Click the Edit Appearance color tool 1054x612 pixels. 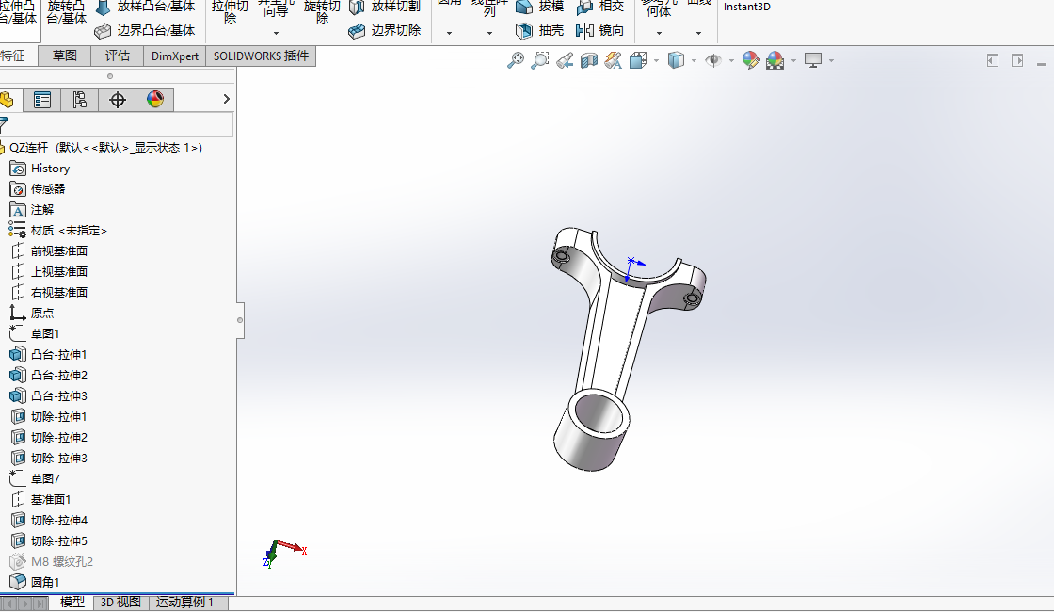click(750, 59)
